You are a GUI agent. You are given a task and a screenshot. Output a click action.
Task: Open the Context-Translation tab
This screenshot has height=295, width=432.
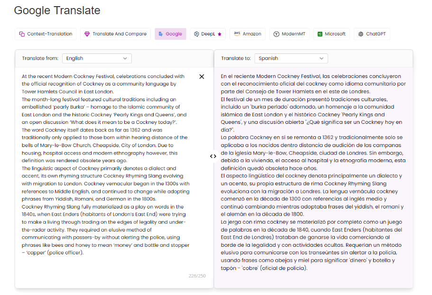46,34
